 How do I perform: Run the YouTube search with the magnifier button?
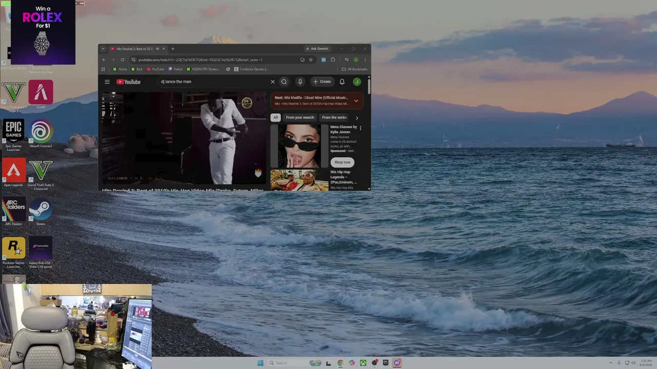click(x=284, y=82)
